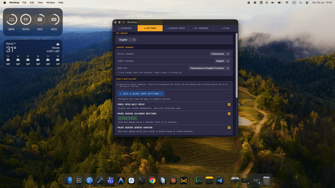
Task: Toggle the Pause During Calendar Meetings checkbox
Action: click(x=229, y=114)
